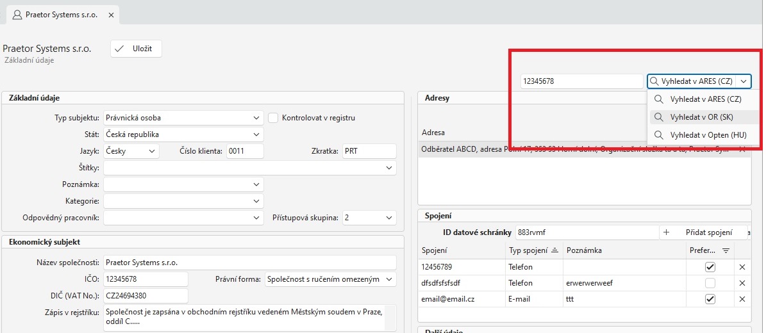This screenshot has height=333, width=766.
Task: Click the person icon on Praetor Systems tab
Action: pos(17,14)
